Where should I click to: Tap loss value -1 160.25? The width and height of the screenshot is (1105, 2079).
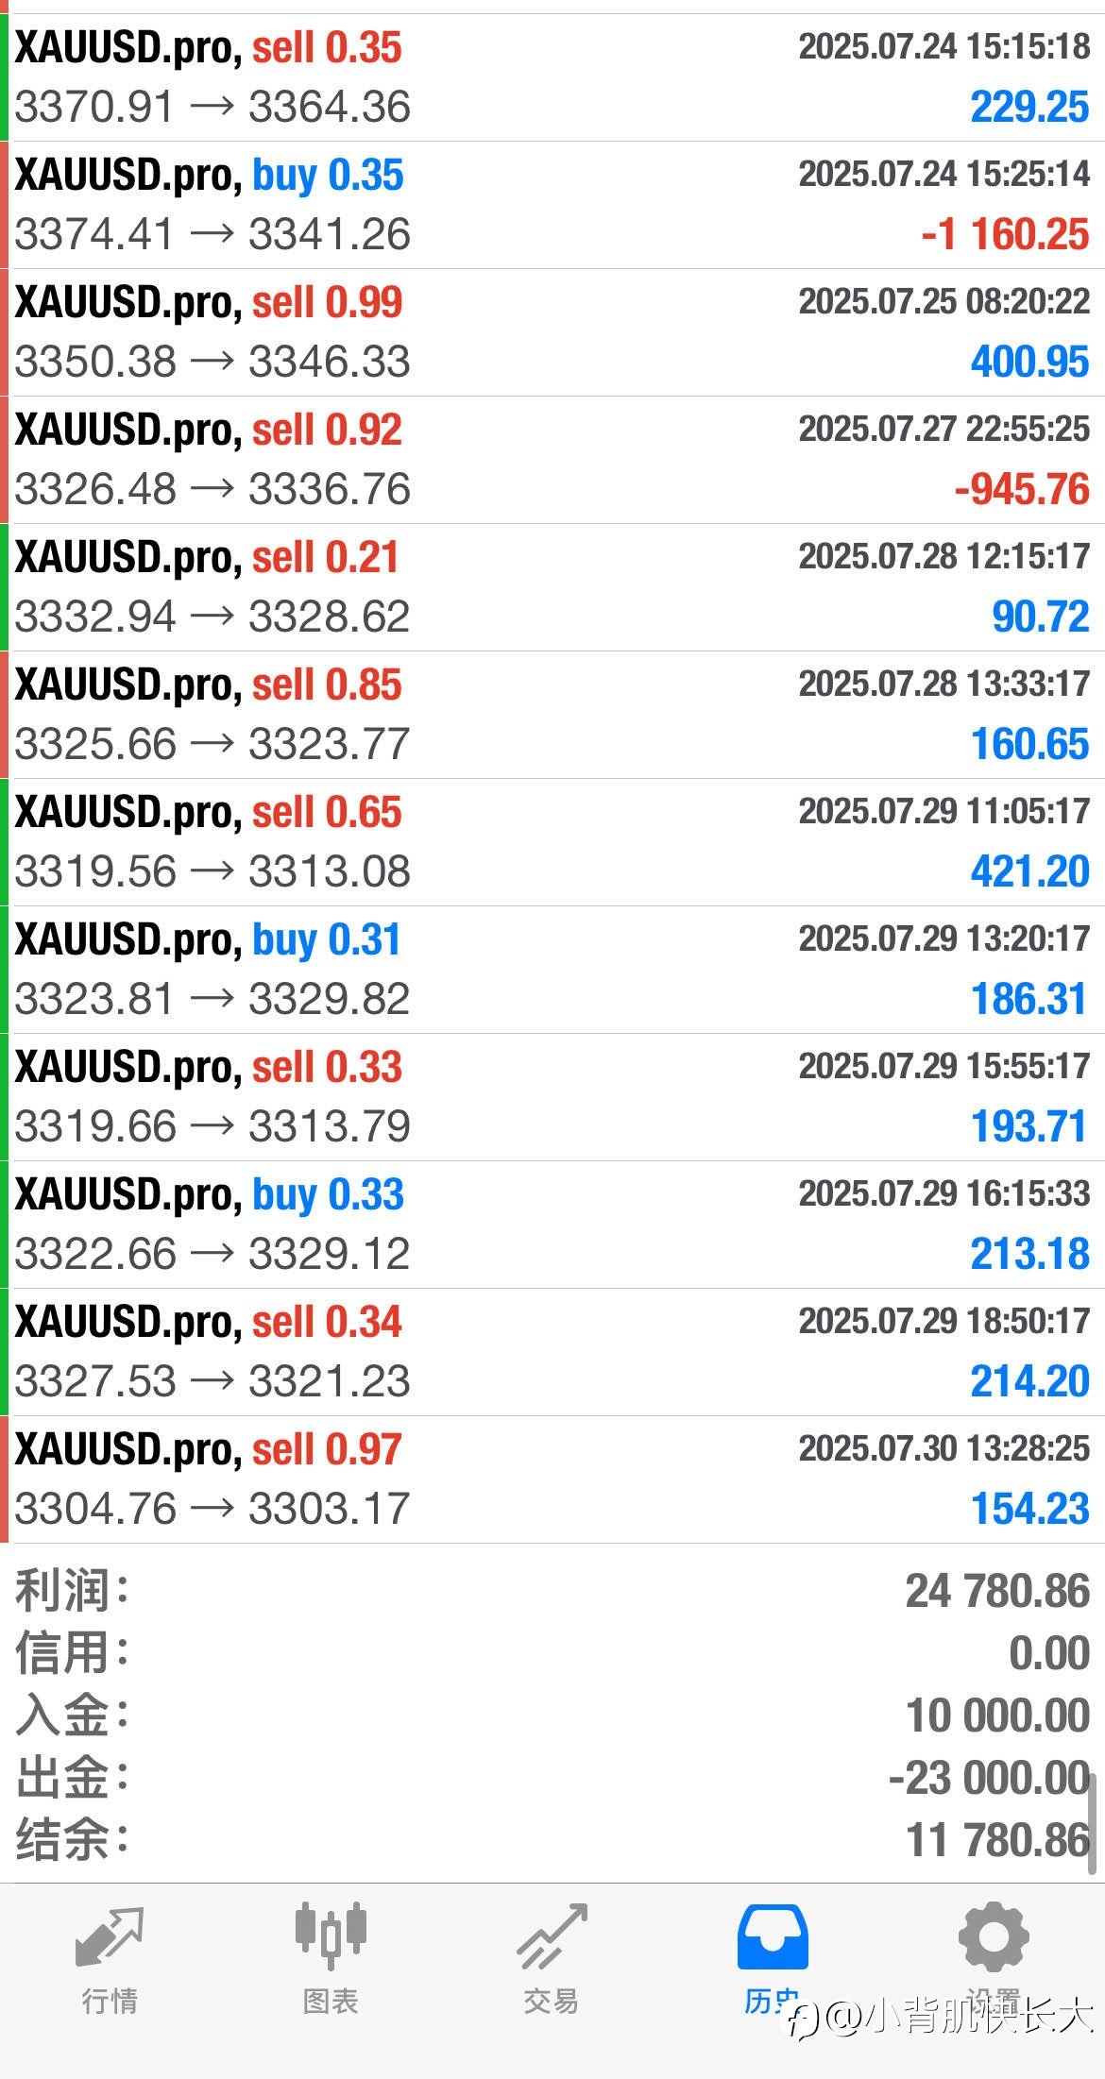click(1005, 234)
